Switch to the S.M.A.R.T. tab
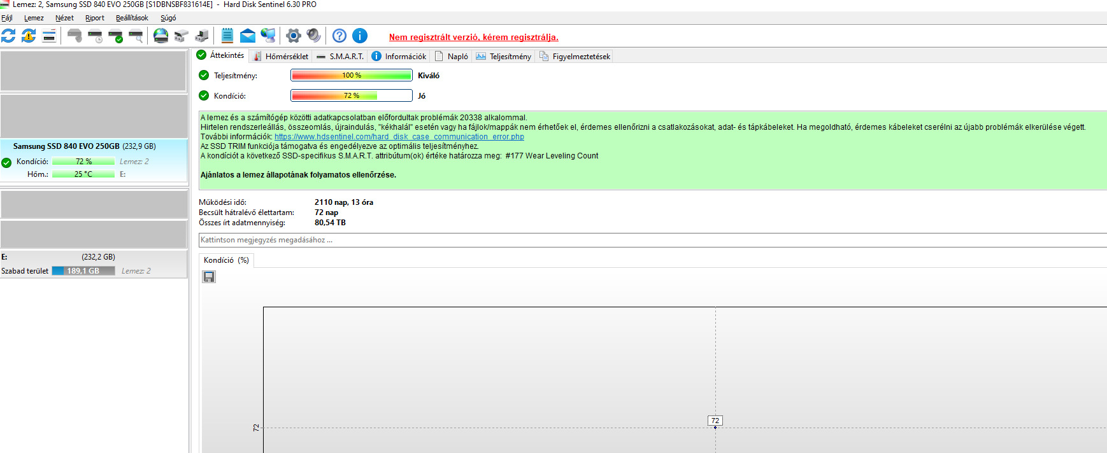 (x=340, y=57)
